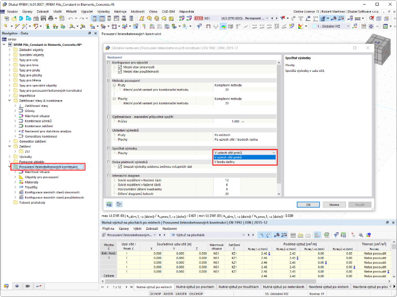Open the Výztuž na plochách dropdown
Viewport: 397px width, 297px height.
pos(208,235)
